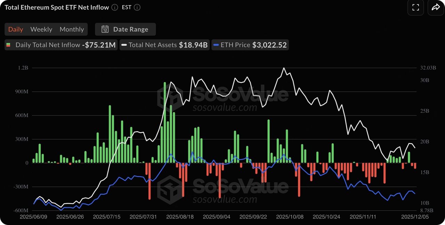Click the white line marker for Total Net Assets
The image size is (445, 225).
click(x=124, y=45)
